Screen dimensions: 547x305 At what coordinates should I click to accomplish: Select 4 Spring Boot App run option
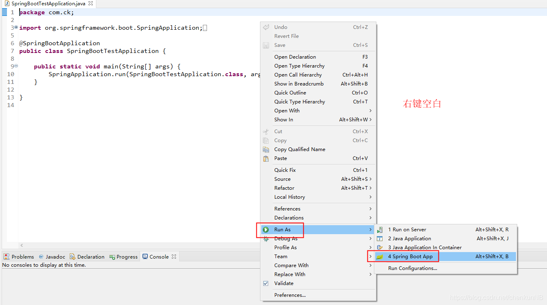tap(446, 257)
